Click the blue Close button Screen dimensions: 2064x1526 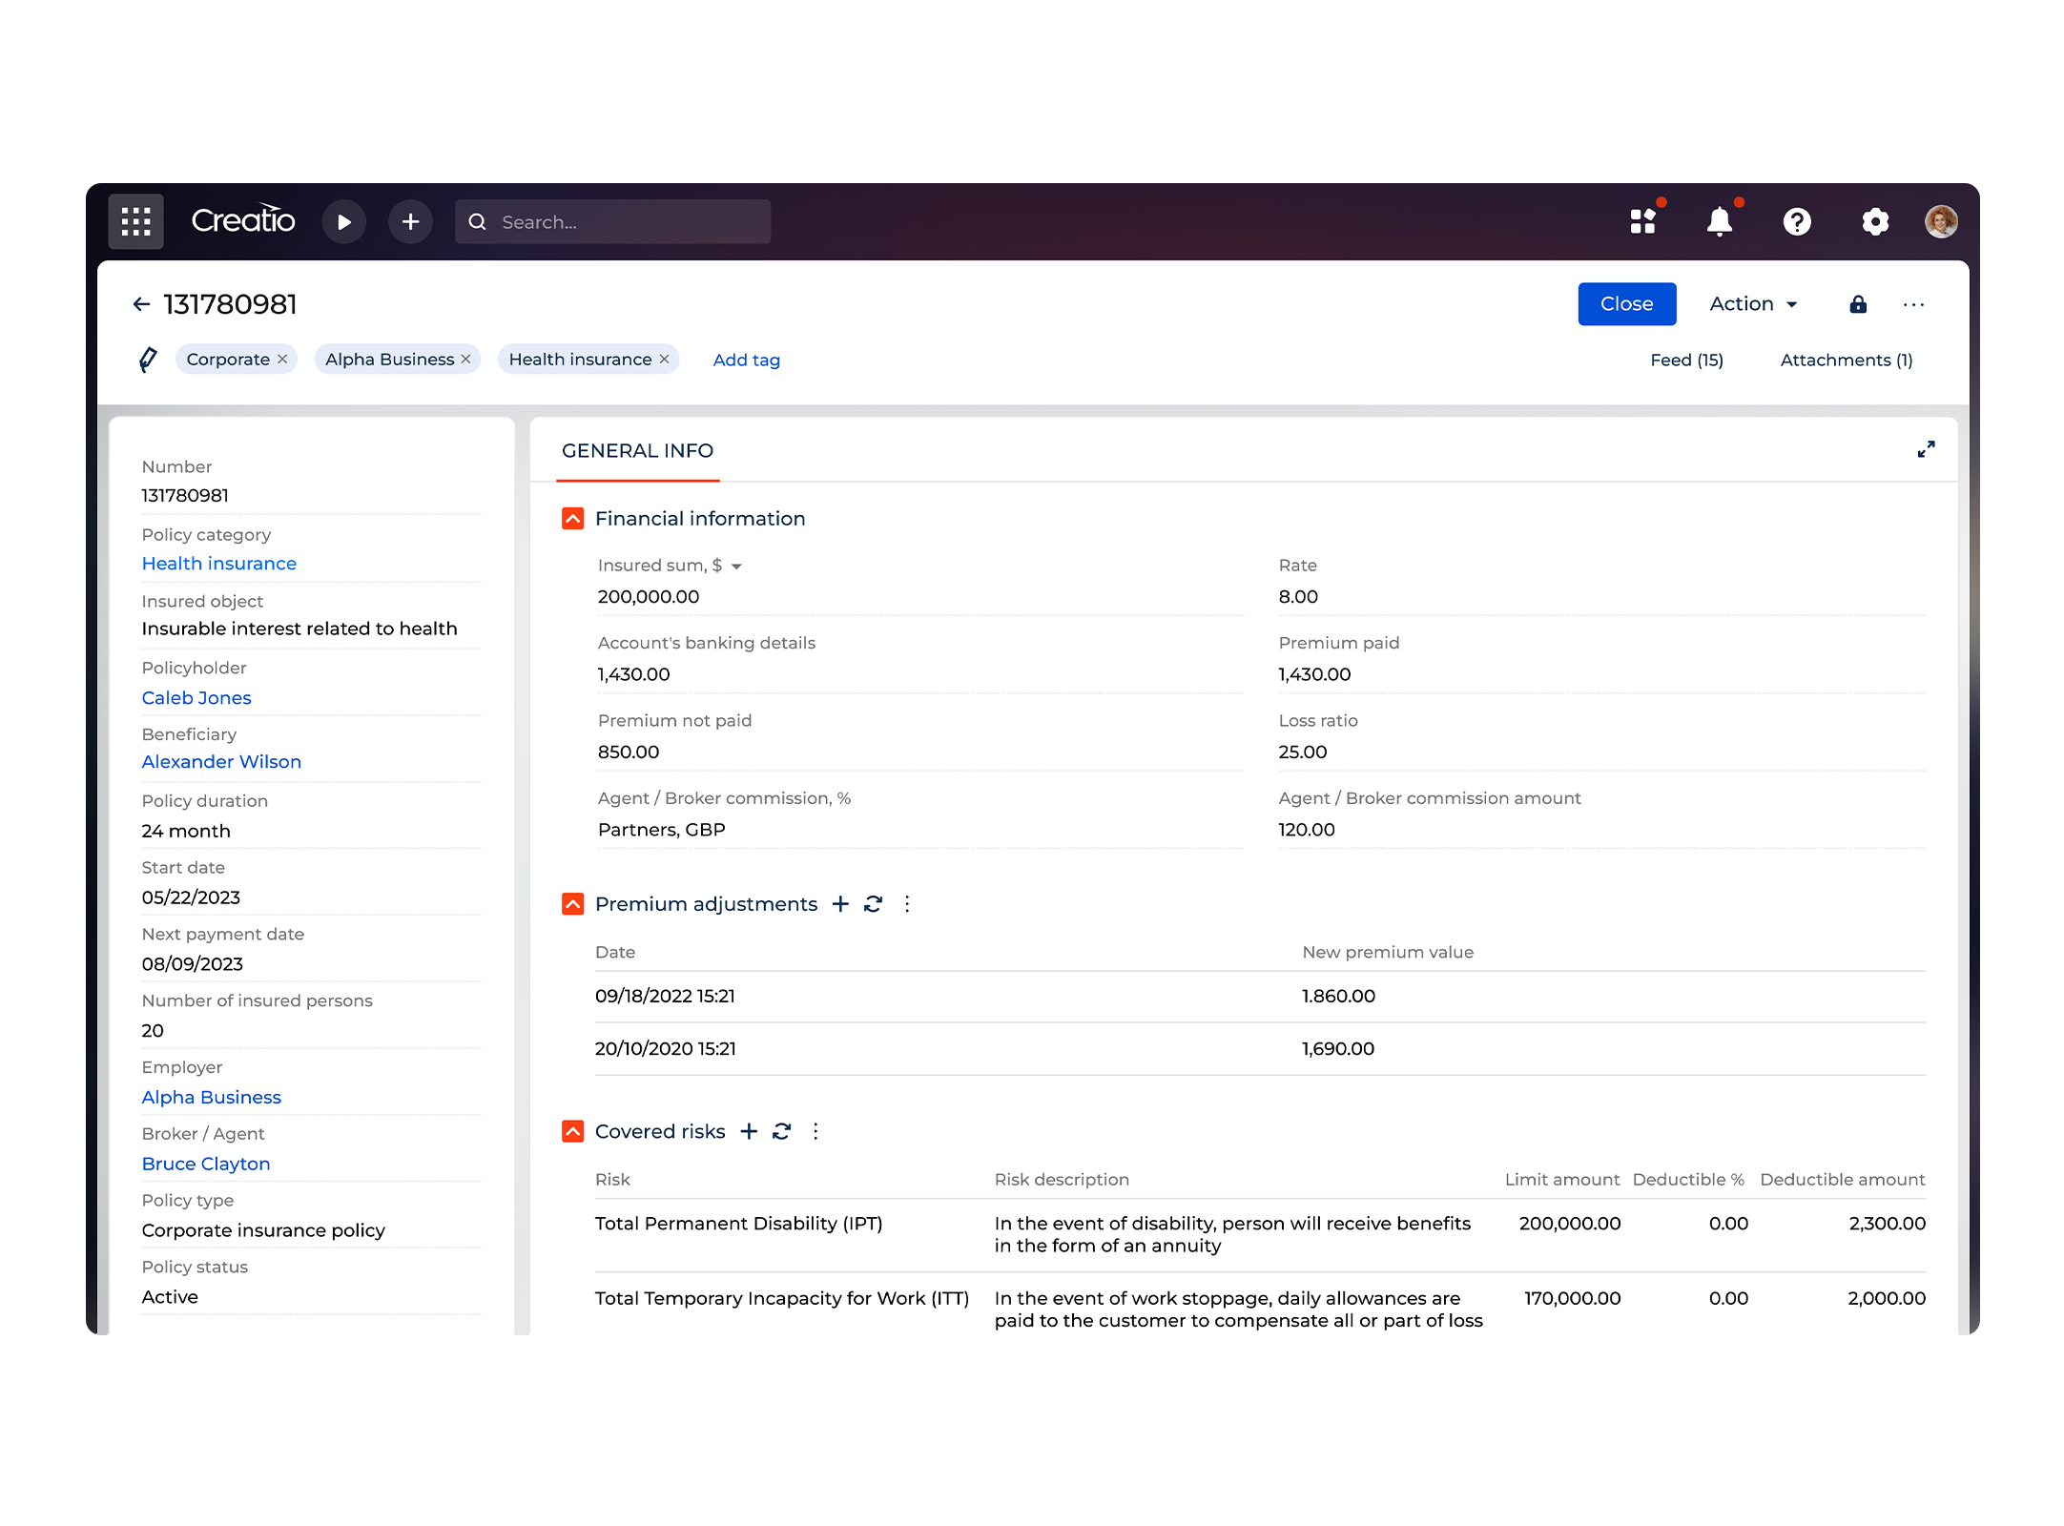1626,304
